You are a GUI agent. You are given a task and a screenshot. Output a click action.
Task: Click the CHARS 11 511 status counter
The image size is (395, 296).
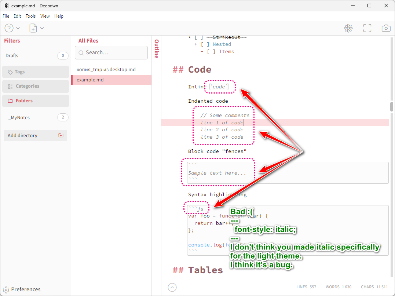point(374,287)
